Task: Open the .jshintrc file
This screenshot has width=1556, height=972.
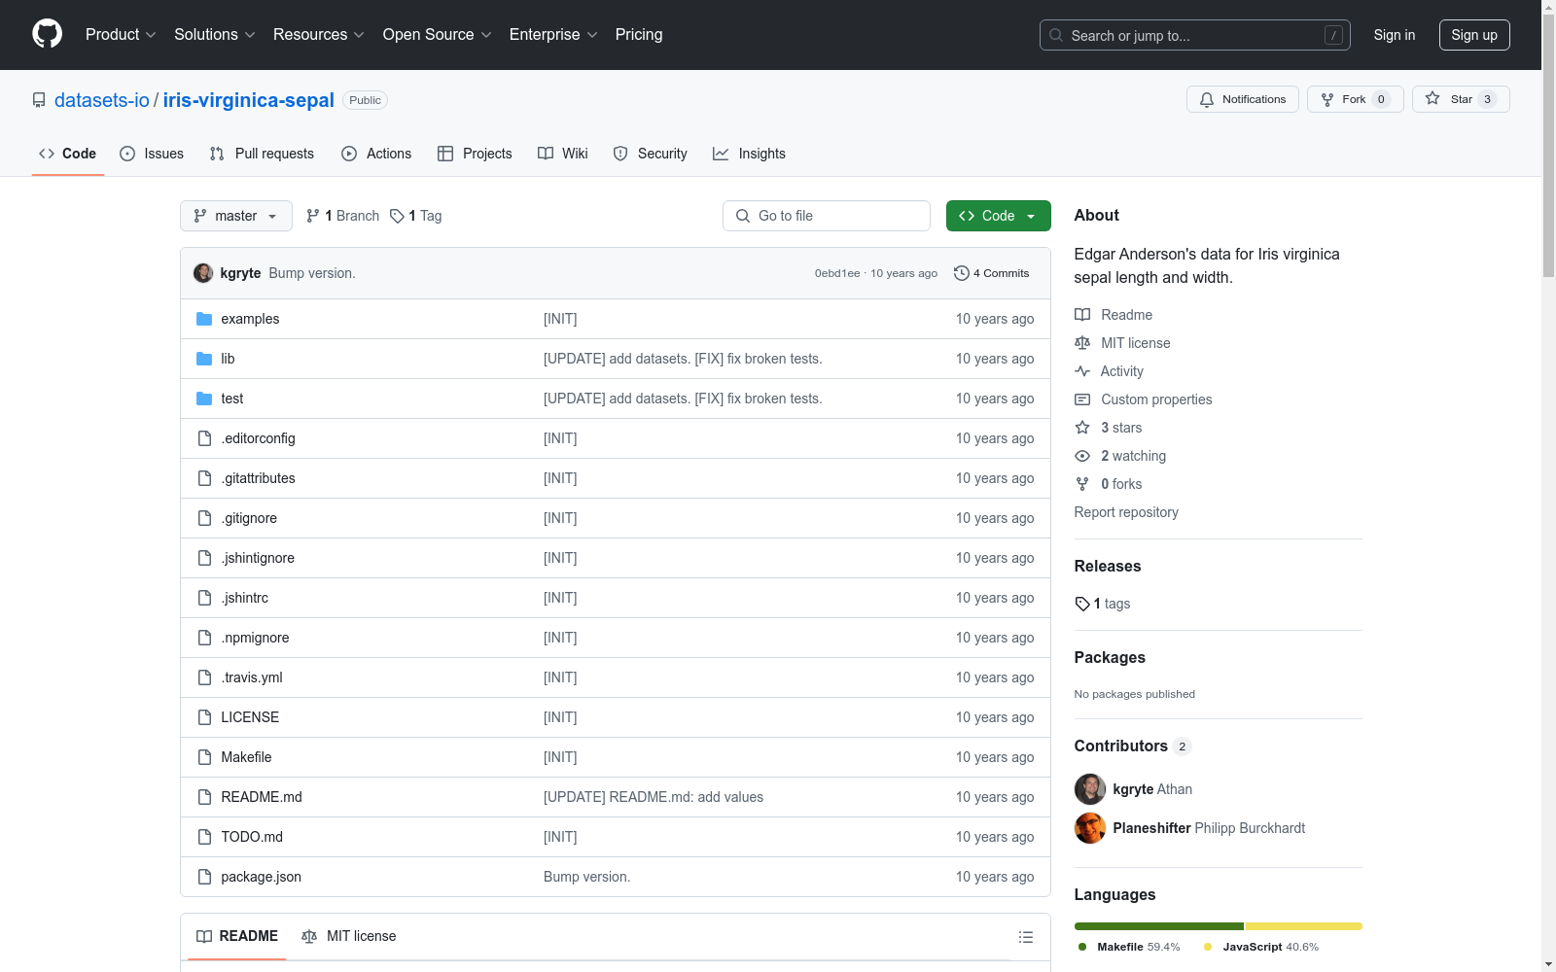Action: point(244,598)
